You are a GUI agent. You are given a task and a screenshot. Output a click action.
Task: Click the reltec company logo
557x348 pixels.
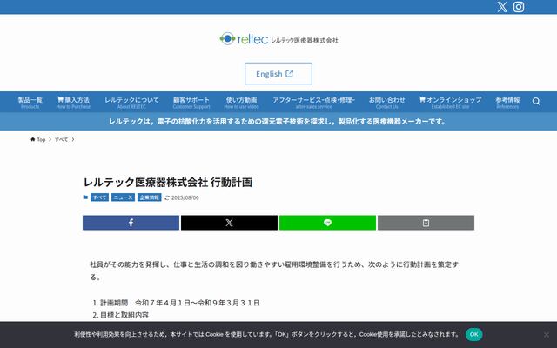(x=278, y=38)
